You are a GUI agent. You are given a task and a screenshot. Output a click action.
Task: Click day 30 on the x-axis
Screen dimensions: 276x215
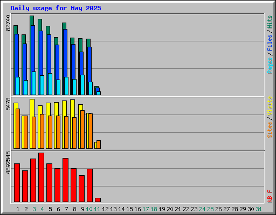tap(251, 209)
